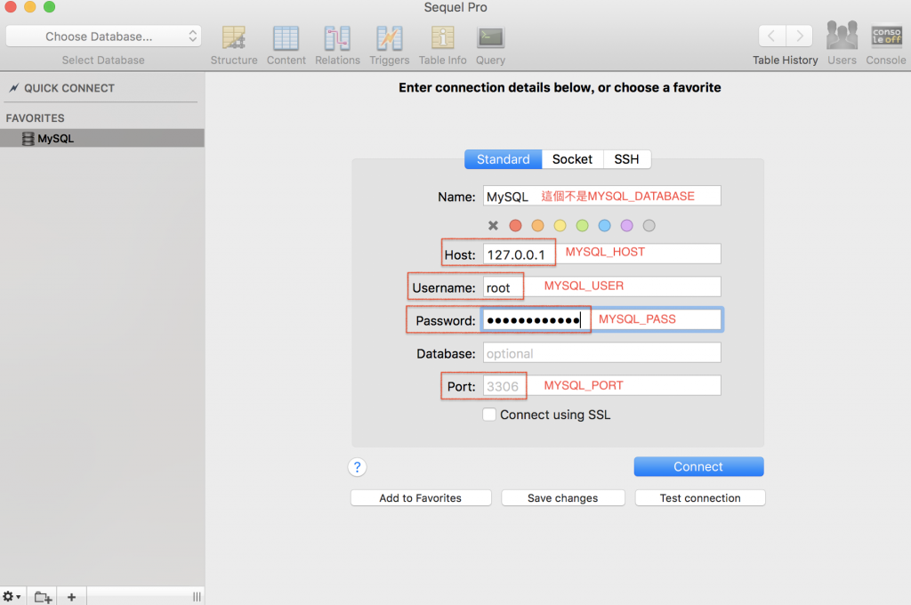
Task: Choose the red color label
Action: [x=515, y=225]
